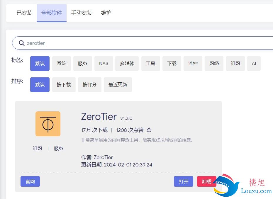Select the 默认 tag filter
This screenshot has height=199, width=273.
pyautogui.click(x=40, y=64)
